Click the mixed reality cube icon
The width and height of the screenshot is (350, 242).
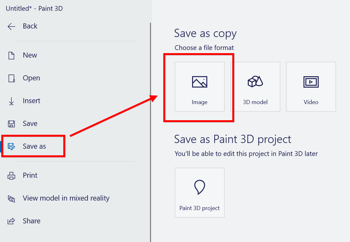click(11, 199)
